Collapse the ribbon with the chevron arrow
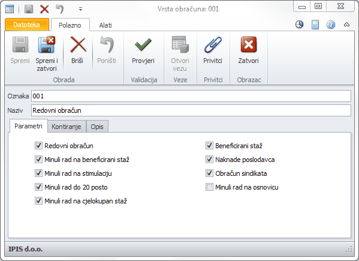This screenshot has width=359, height=261. [346, 25]
